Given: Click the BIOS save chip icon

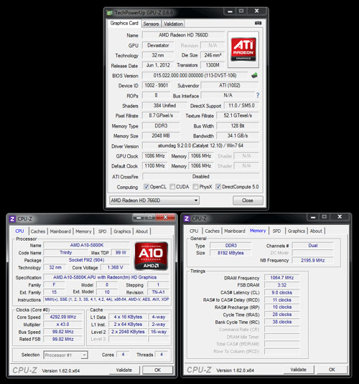Looking at the screenshot, I should tap(254, 75).
